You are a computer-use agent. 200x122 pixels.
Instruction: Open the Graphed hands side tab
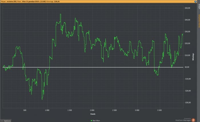coord(199,21)
